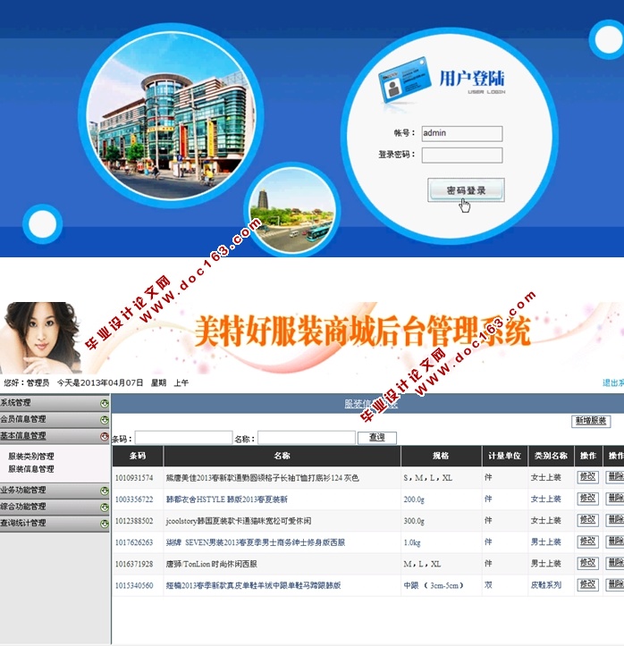Open 综合功能管理 menu section
Screen dimensions: 624x646
pyautogui.click(x=55, y=507)
